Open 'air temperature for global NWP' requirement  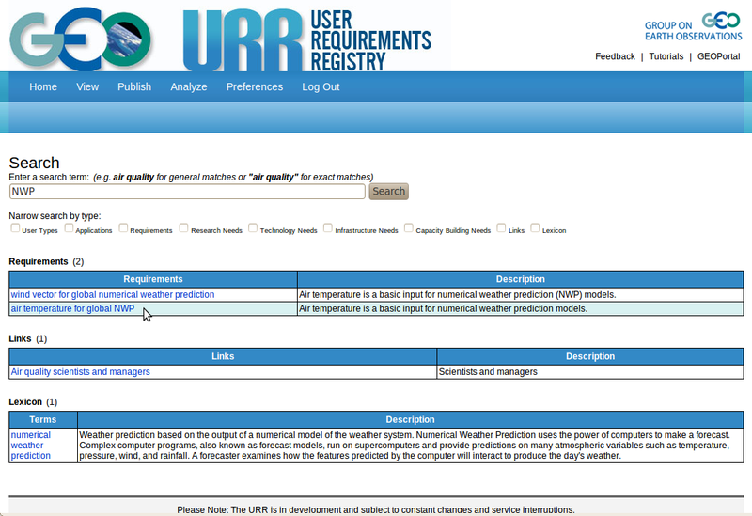point(72,308)
